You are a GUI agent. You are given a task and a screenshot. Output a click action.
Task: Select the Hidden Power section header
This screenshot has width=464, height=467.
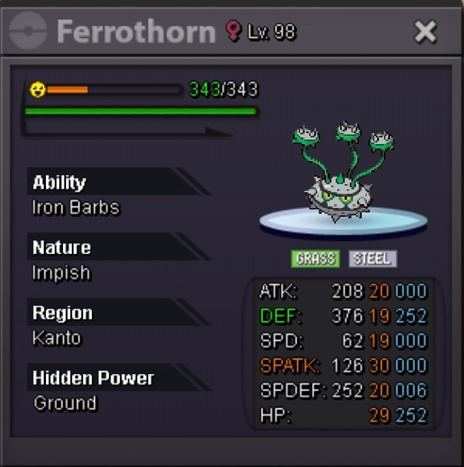click(x=119, y=377)
